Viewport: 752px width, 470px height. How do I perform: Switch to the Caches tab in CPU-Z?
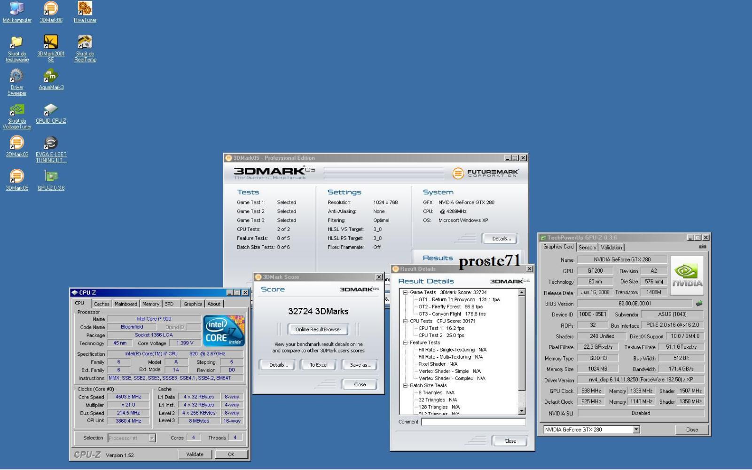coord(101,304)
